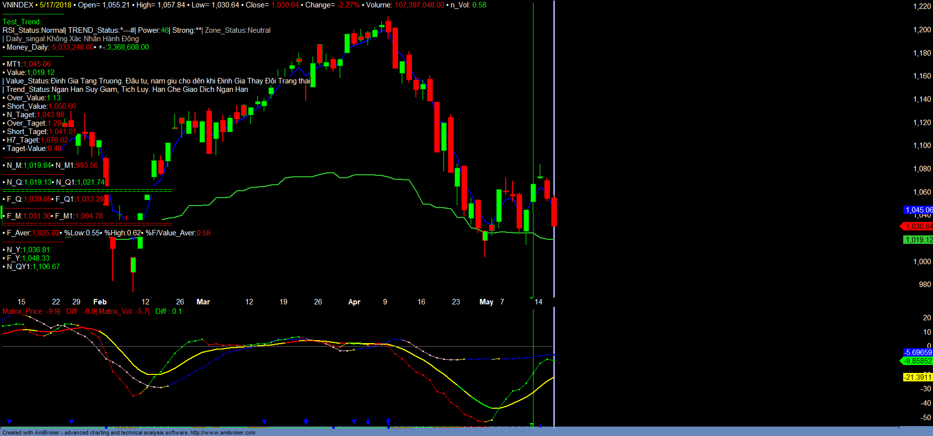Click the yellow -21.3911 indicator value tag
Screen dimensions: 933x436
pos(917,377)
